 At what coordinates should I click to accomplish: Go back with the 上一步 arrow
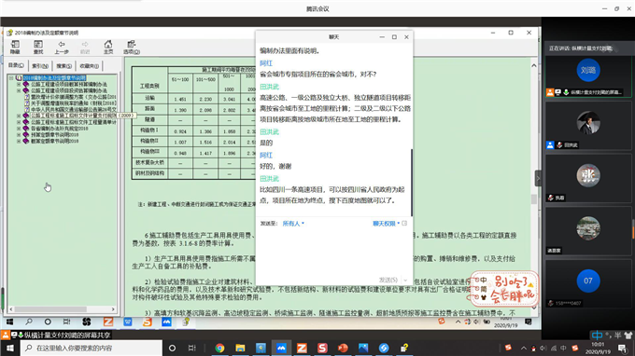coord(62,48)
